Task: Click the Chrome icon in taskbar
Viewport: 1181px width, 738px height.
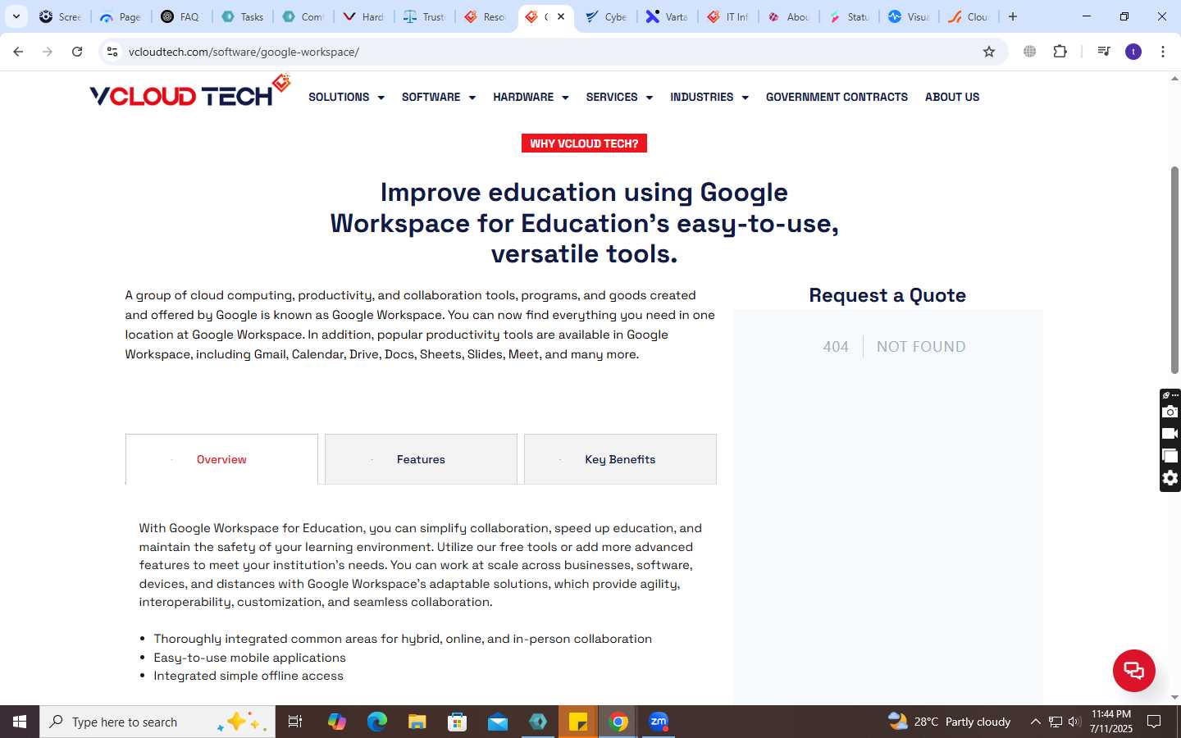Action: click(x=618, y=722)
